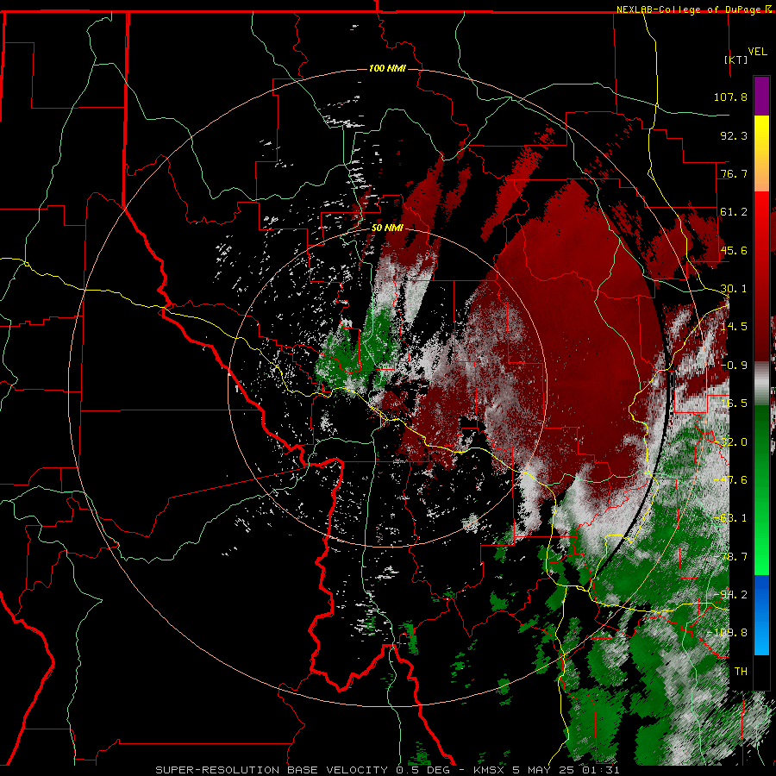Select the 107.8 velocity scale value
Viewport: 776px width, 776px height.
[x=730, y=97]
